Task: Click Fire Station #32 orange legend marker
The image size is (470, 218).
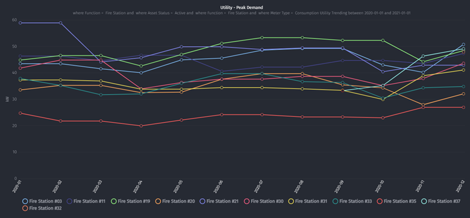Action: 25,208
